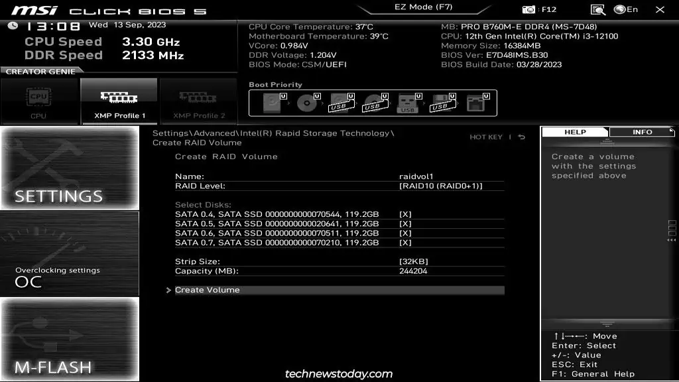Open the RAID Level dropdown
This screenshot has height=382, width=679.
click(440, 186)
